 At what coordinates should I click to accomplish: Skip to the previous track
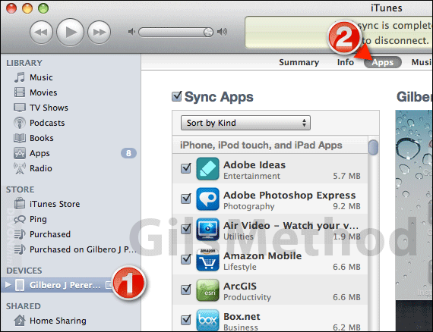[41, 33]
